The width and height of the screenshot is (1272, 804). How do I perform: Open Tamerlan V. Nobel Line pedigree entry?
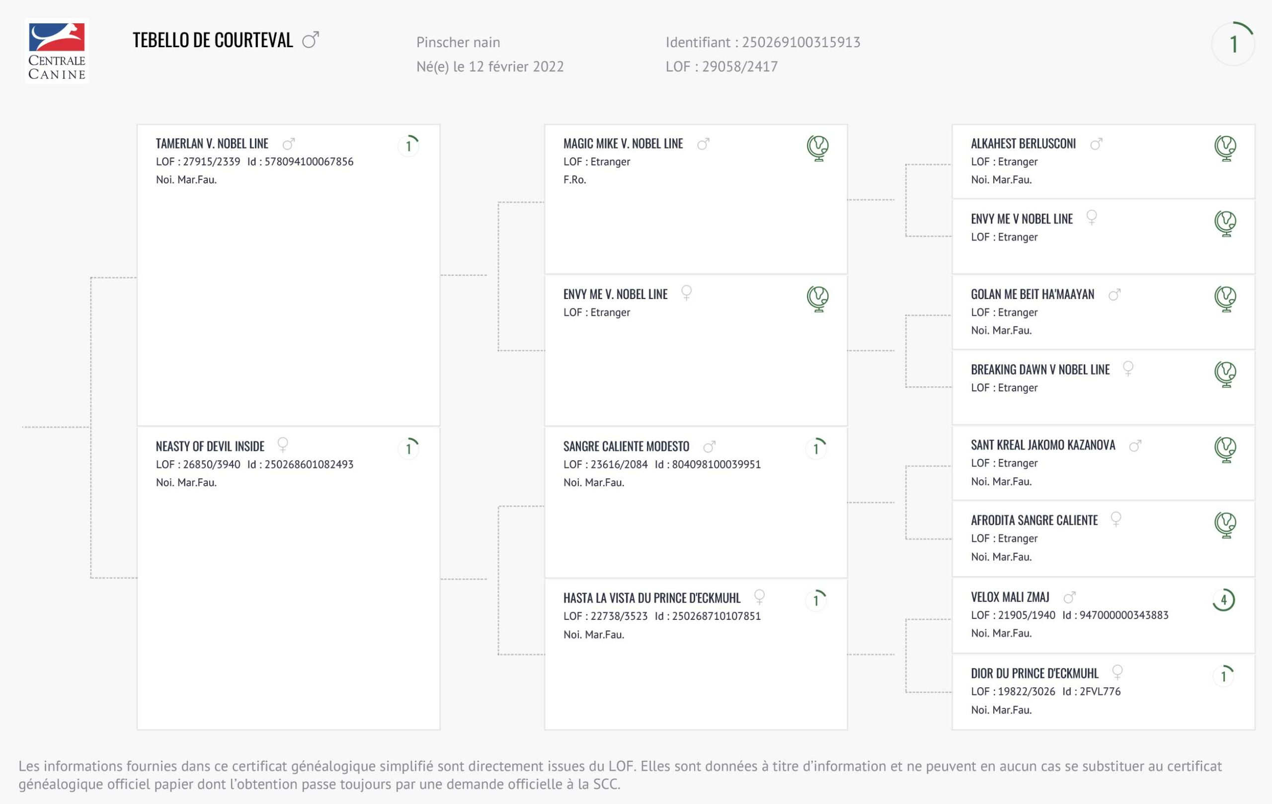tap(212, 144)
